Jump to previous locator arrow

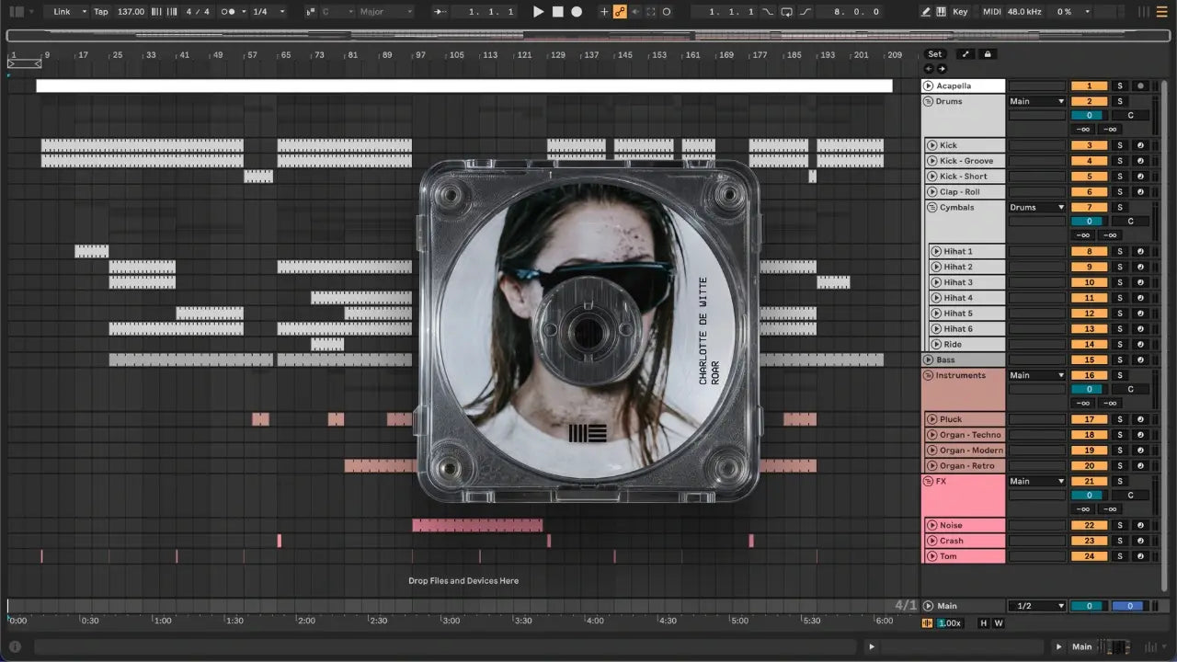pos(929,68)
